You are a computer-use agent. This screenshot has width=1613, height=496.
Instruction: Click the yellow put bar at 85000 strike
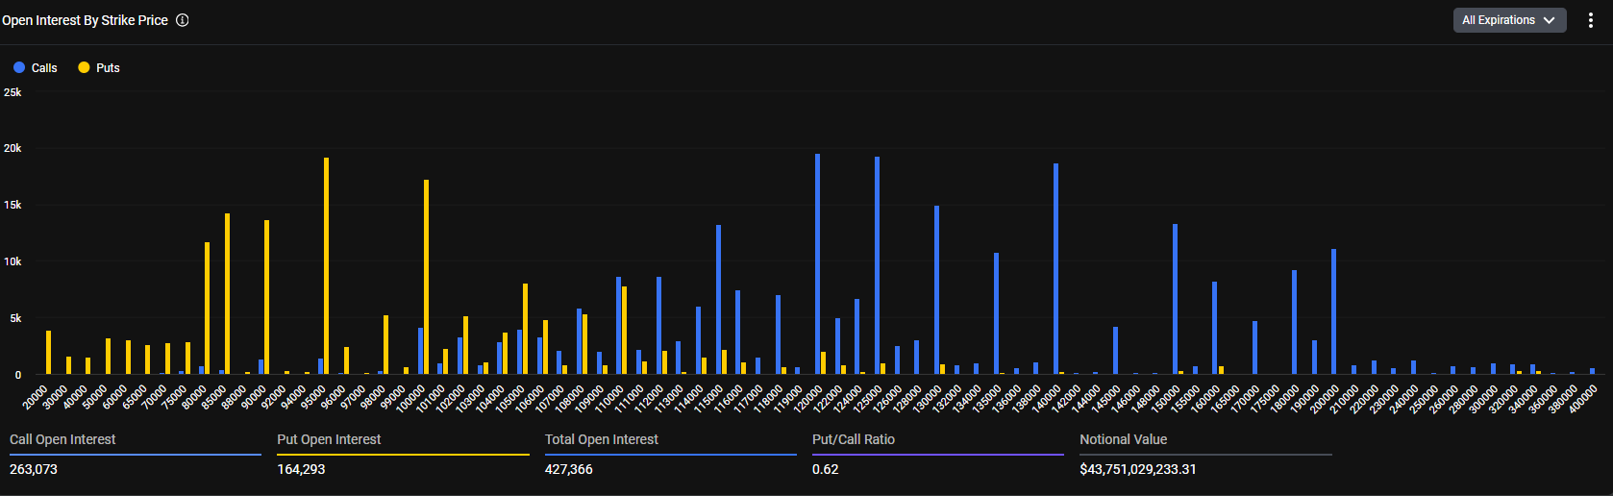(x=227, y=293)
